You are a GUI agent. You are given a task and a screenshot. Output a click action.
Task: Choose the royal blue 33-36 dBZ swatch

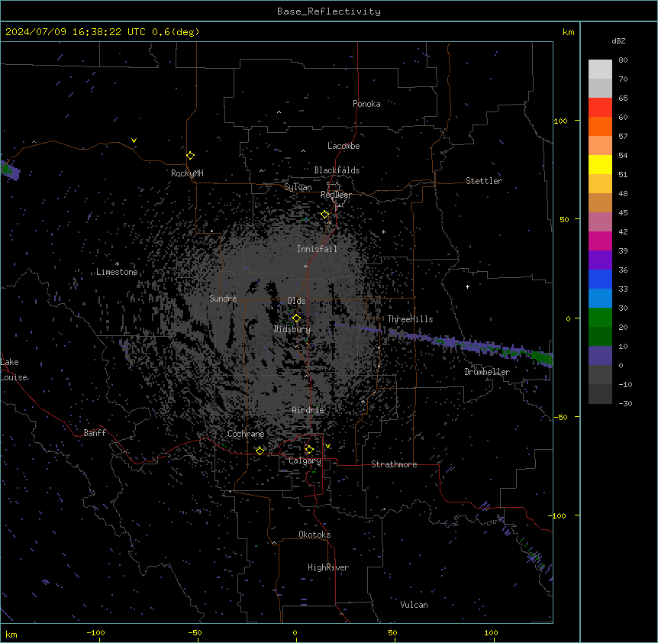coord(600,279)
